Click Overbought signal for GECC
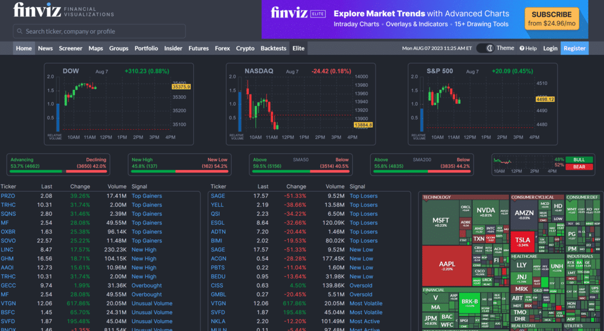The image size is (604, 331). tap(147, 285)
